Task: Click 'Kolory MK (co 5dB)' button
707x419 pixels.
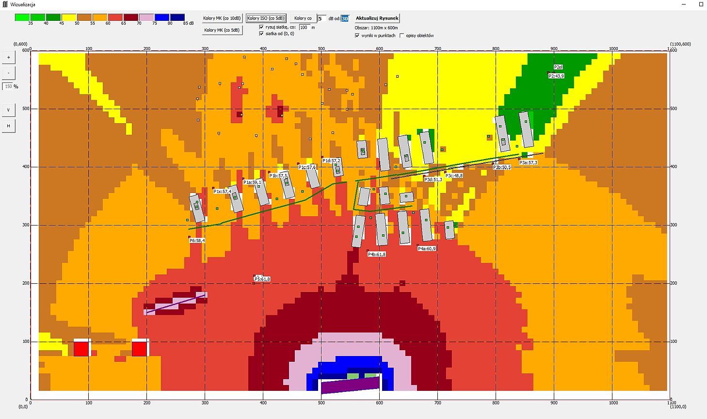Action: pos(222,30)
